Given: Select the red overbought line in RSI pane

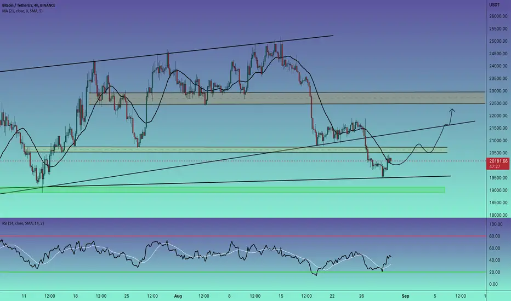Looking at the screenshot, I should click(243, 236).
